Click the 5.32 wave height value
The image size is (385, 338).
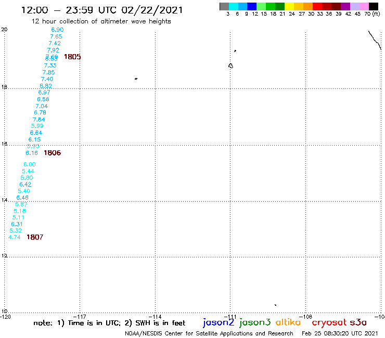pos(16,230)
